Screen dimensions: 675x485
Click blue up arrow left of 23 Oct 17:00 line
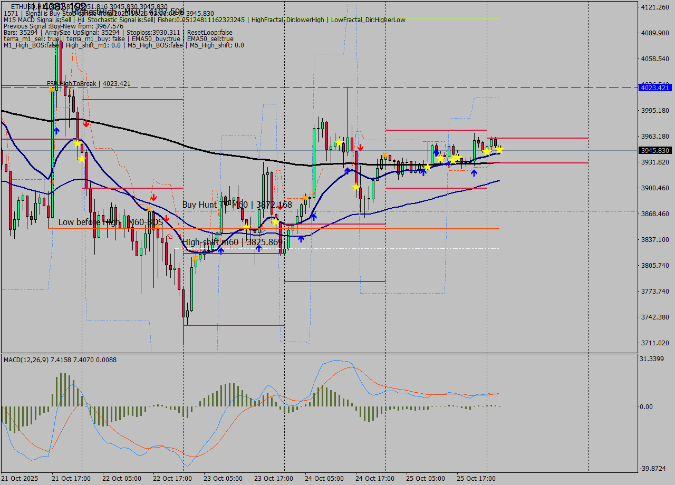pyautogui.click(x=259, y=248)
